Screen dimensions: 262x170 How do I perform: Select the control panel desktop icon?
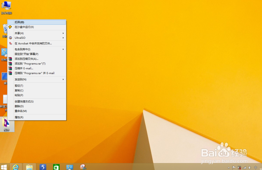tap(4, 55)
